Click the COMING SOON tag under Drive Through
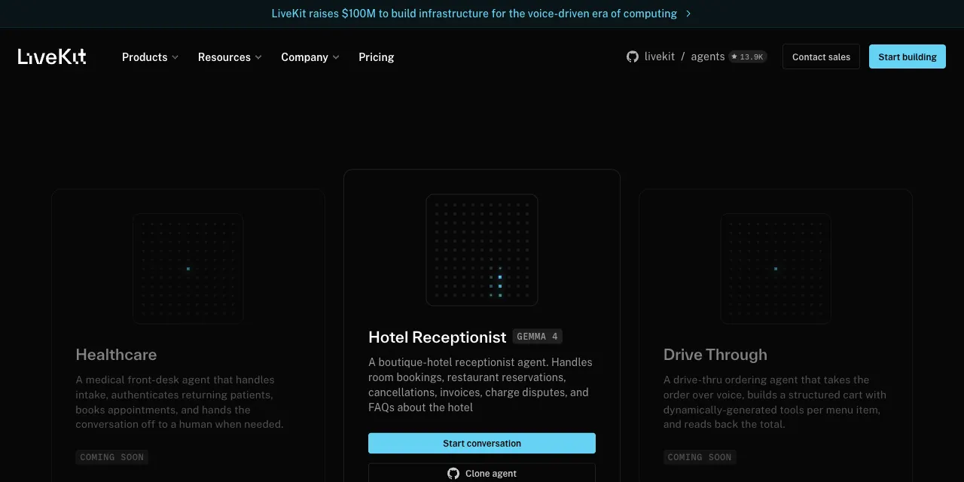Screen dimensions: 964x482 pos(700,457)
